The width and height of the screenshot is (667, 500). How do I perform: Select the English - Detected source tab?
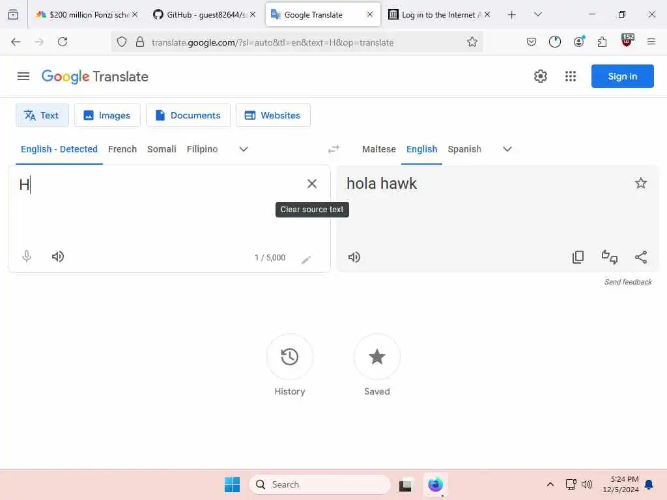[59, 149]
